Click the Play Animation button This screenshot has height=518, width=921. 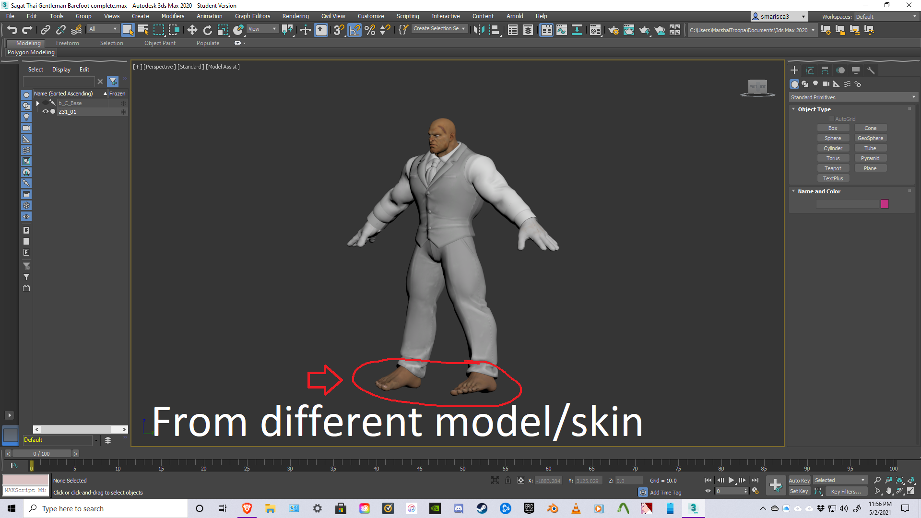point(732,480)
